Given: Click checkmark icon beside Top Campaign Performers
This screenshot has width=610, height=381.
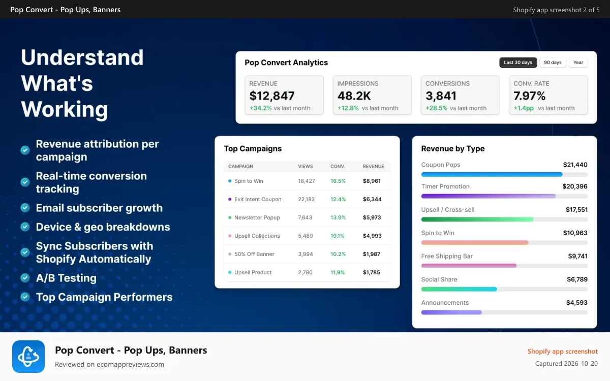Looking at the screenshot, I should [x=24, y=297].
